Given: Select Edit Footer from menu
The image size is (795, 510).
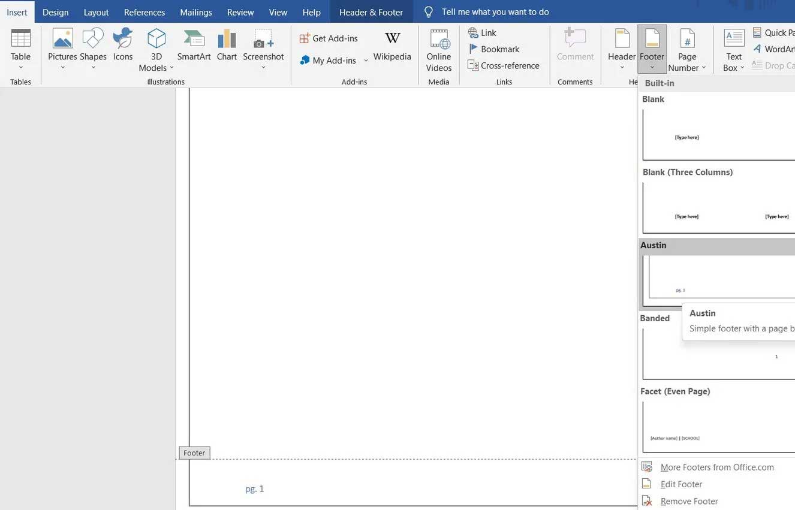Looking at the screenshot, I should [x=681, y=484].
